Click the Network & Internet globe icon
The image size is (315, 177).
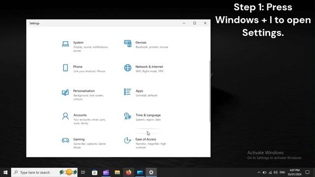point(127,68)
